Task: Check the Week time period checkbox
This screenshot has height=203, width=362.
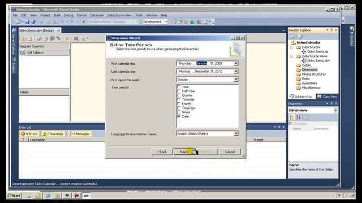Action: (179, 112)
